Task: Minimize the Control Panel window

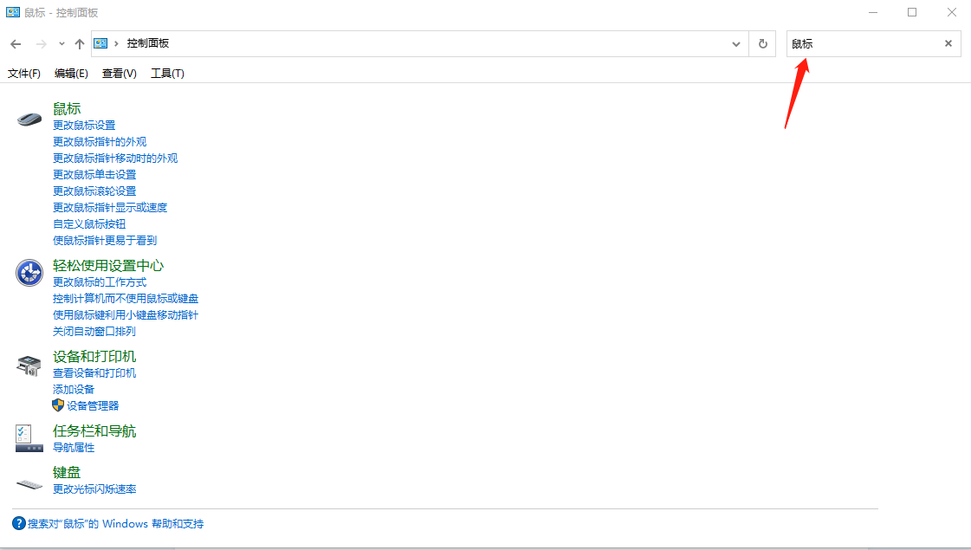Action: click(x=873, y=12)
